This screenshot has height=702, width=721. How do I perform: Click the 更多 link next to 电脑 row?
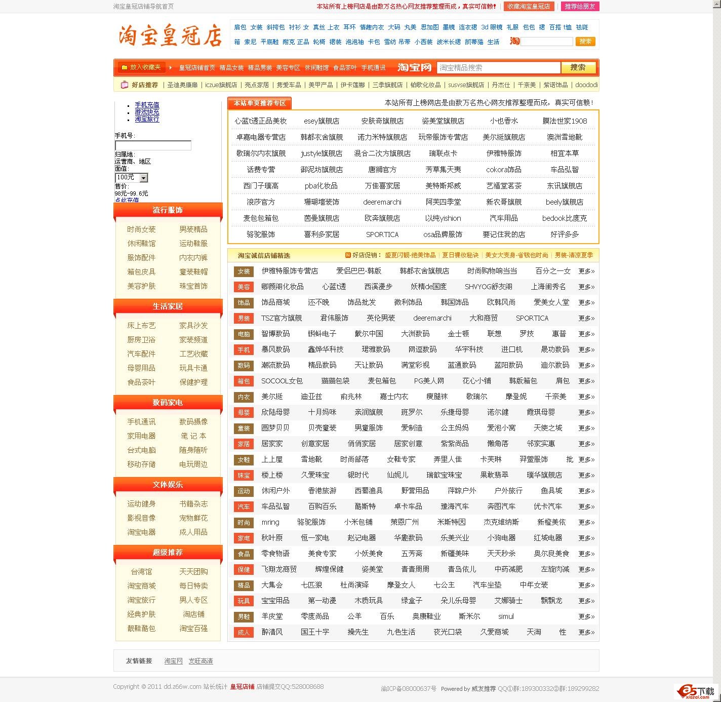click(584, 334)
